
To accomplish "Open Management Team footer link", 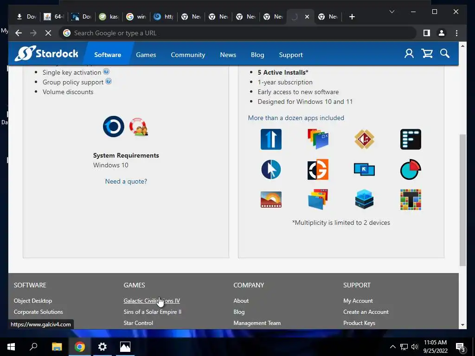I will pos(257,323).
